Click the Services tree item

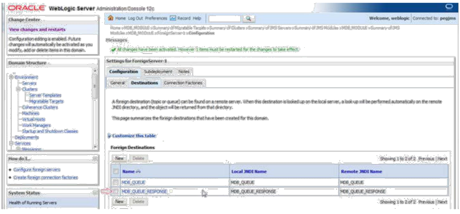23,144
